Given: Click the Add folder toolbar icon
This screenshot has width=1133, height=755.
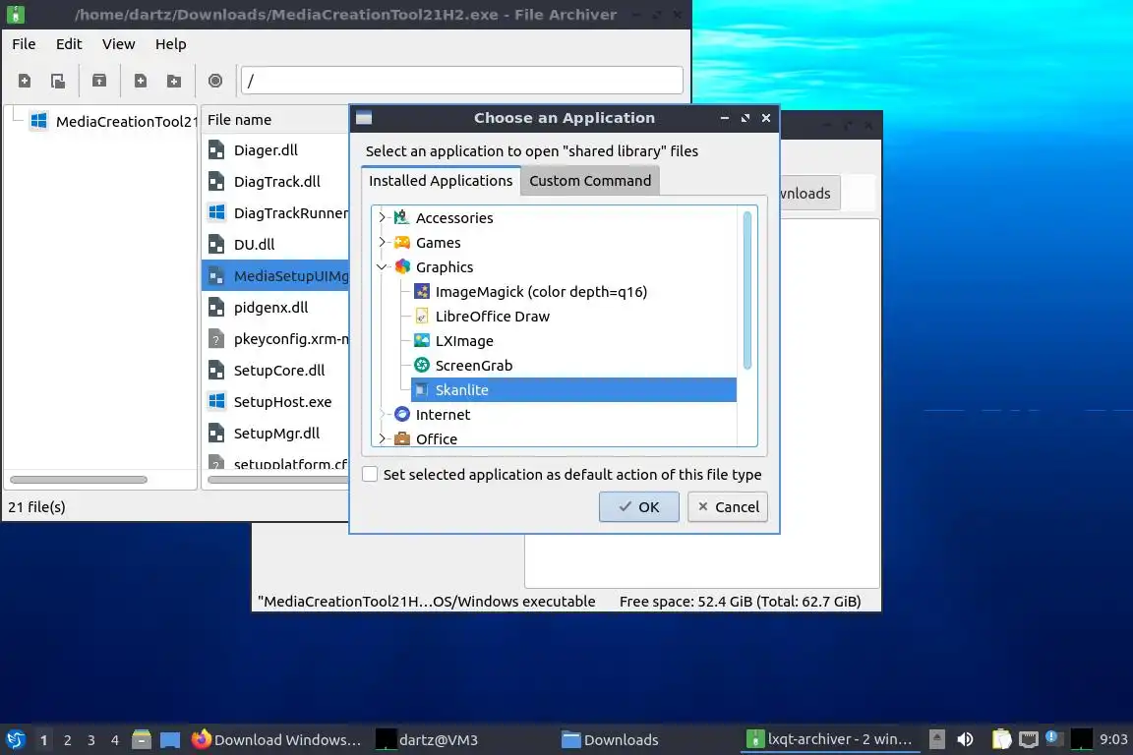Looking at the screenshot, I should (x=174, y=81).
